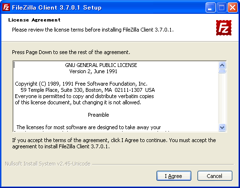Screen dimensions: 240x188
Task: Click the GNU GENERAL PUBLIC LICENSE heading
Action: [x=101, y=65]
